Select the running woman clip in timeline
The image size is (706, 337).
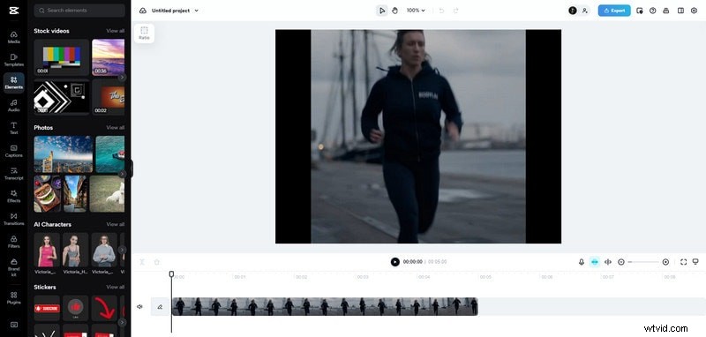pos(325,306)
